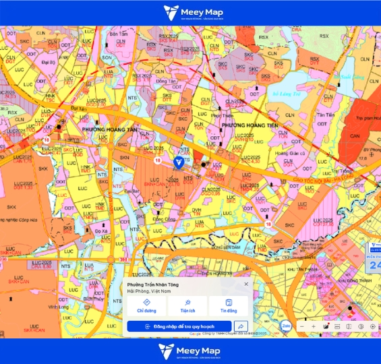Viewport: 381px width, 364px height.
Task: Locate my position with the target icon
Action: click(372, 327)
